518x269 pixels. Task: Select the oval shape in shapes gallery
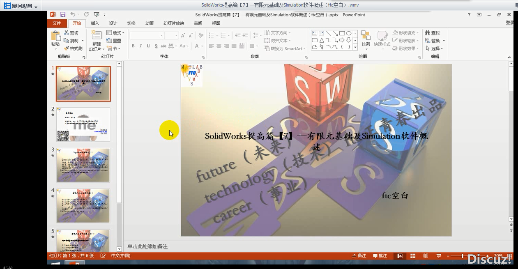(348, 33)
